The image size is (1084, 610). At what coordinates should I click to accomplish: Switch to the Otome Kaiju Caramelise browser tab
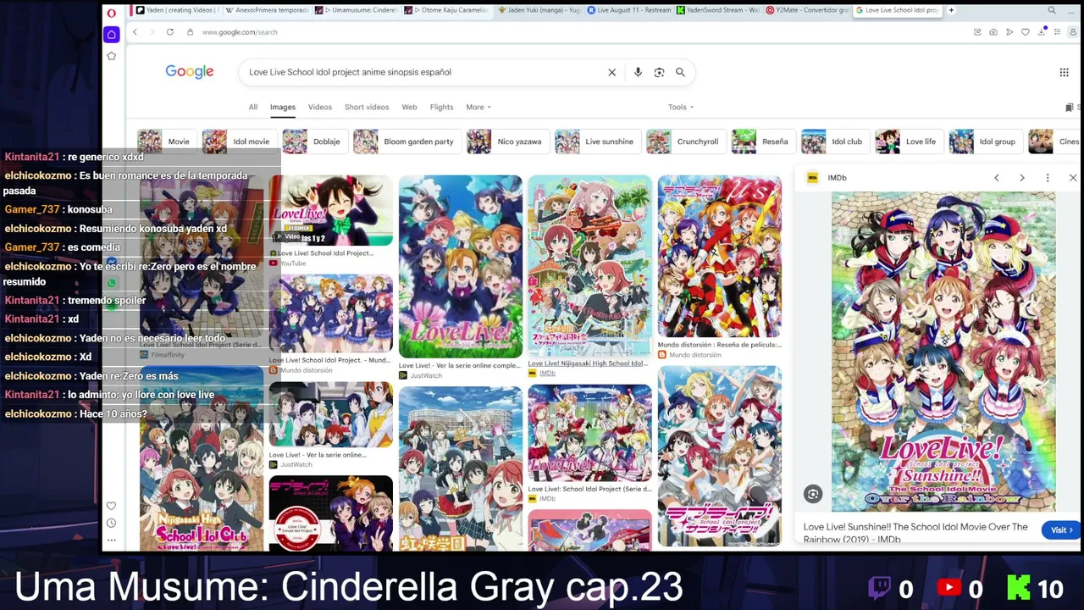pyautogui.click(x=446, y=10)
